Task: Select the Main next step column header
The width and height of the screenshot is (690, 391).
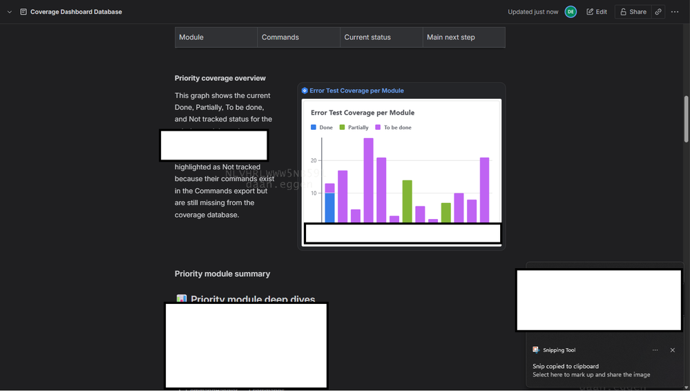Action: pyautogui.click(x=464, y=37)
